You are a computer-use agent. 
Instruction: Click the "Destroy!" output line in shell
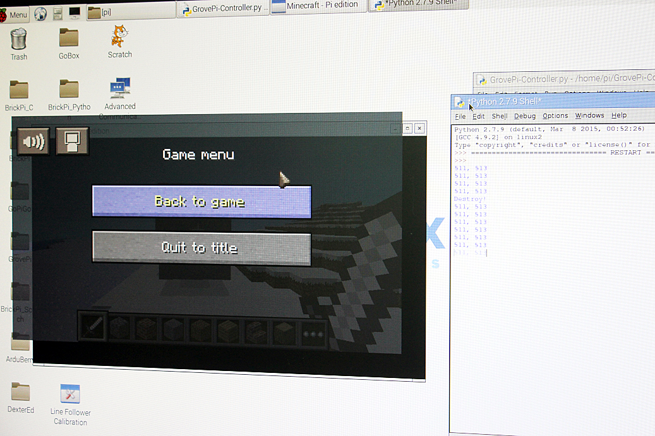(x=470, y=199)
